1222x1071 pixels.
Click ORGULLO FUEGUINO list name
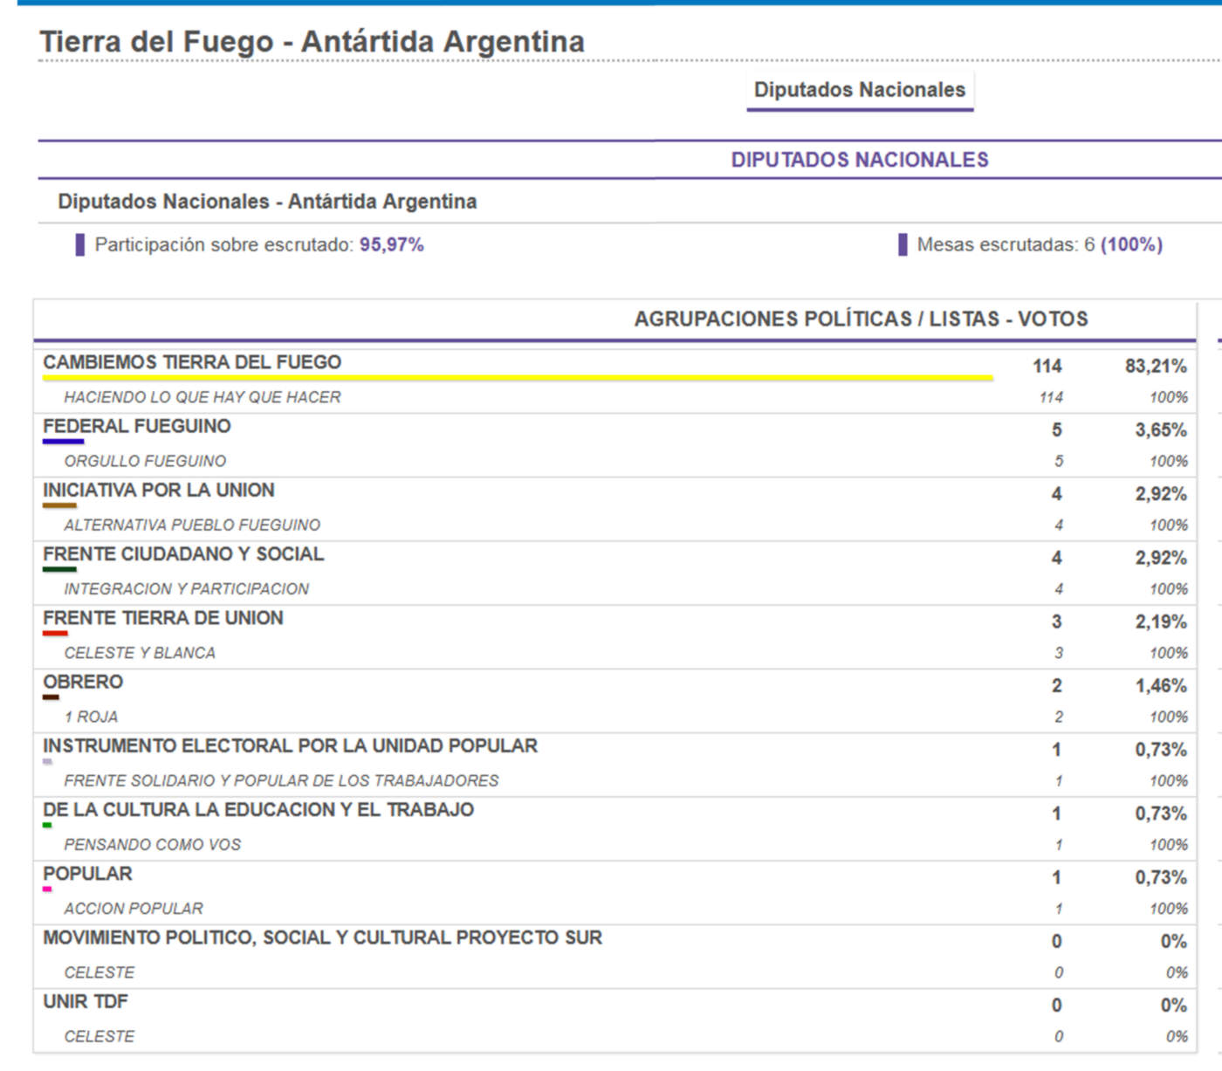145,462
